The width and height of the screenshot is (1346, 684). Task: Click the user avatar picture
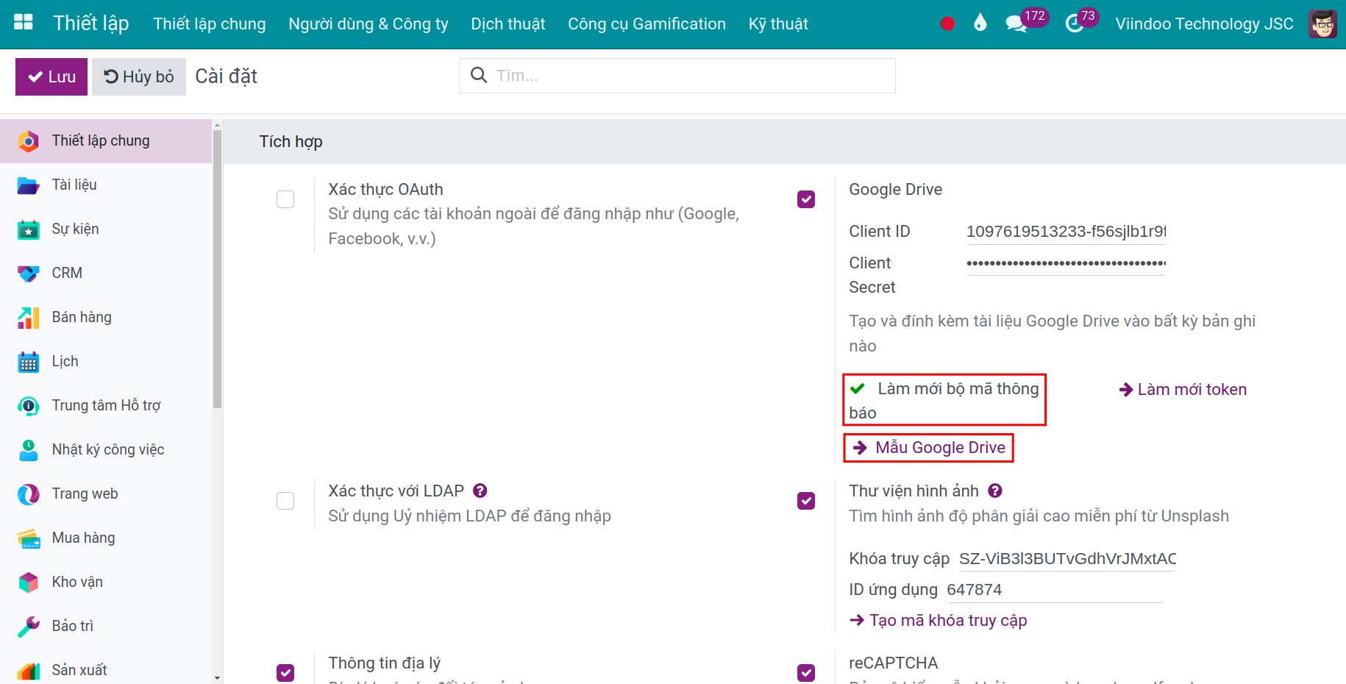click(1322, 24)
